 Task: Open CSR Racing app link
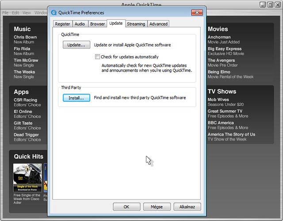tap(27, 102)
